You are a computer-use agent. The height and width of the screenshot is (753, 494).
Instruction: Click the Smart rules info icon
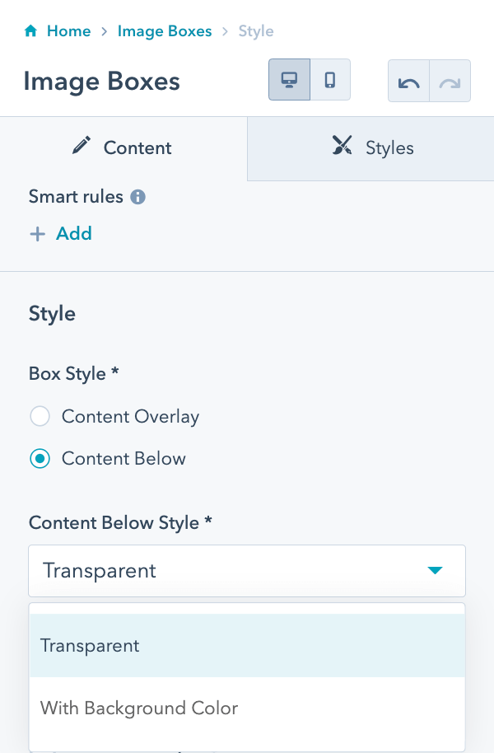click(x=138, y=197)
